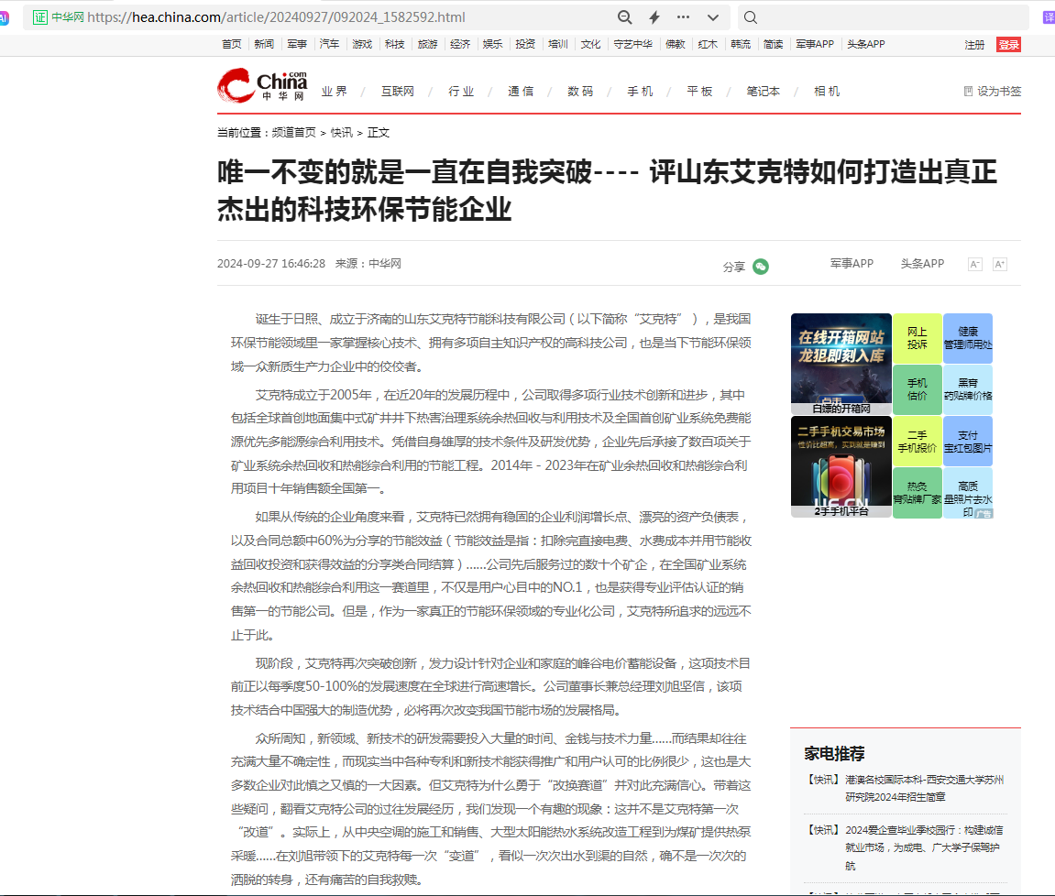Open 投资 in top navigation
This screenshot has height=896, width=1055.
click(525, 44)
